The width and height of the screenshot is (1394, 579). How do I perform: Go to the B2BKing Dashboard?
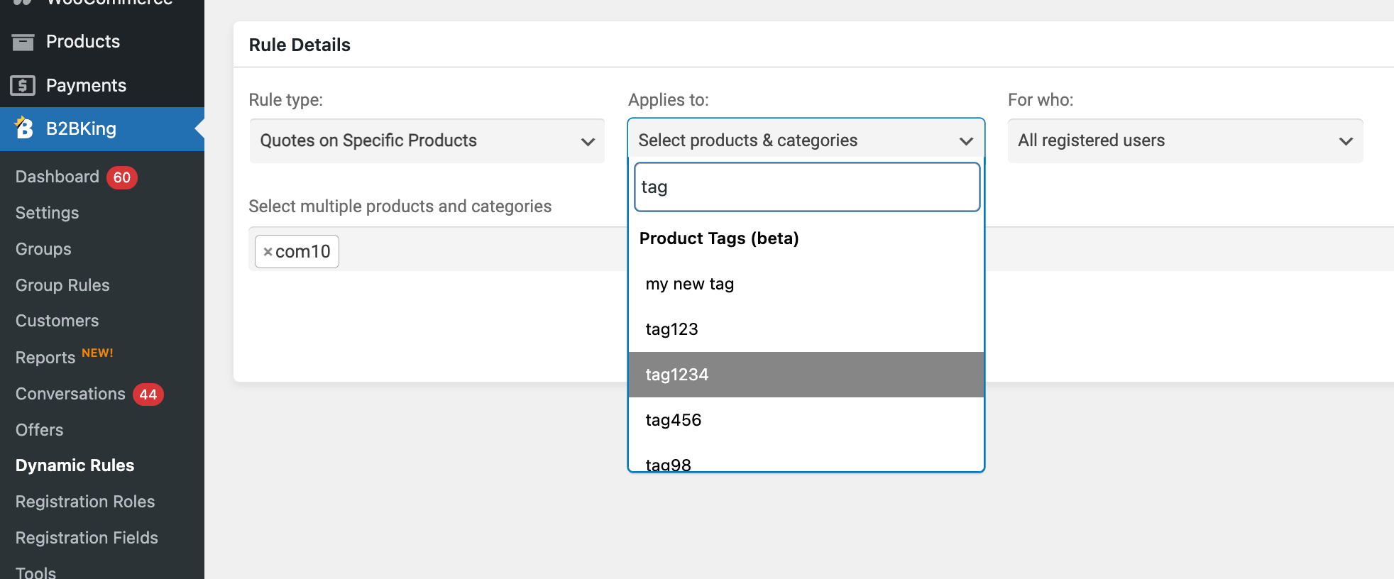[57, 177]
